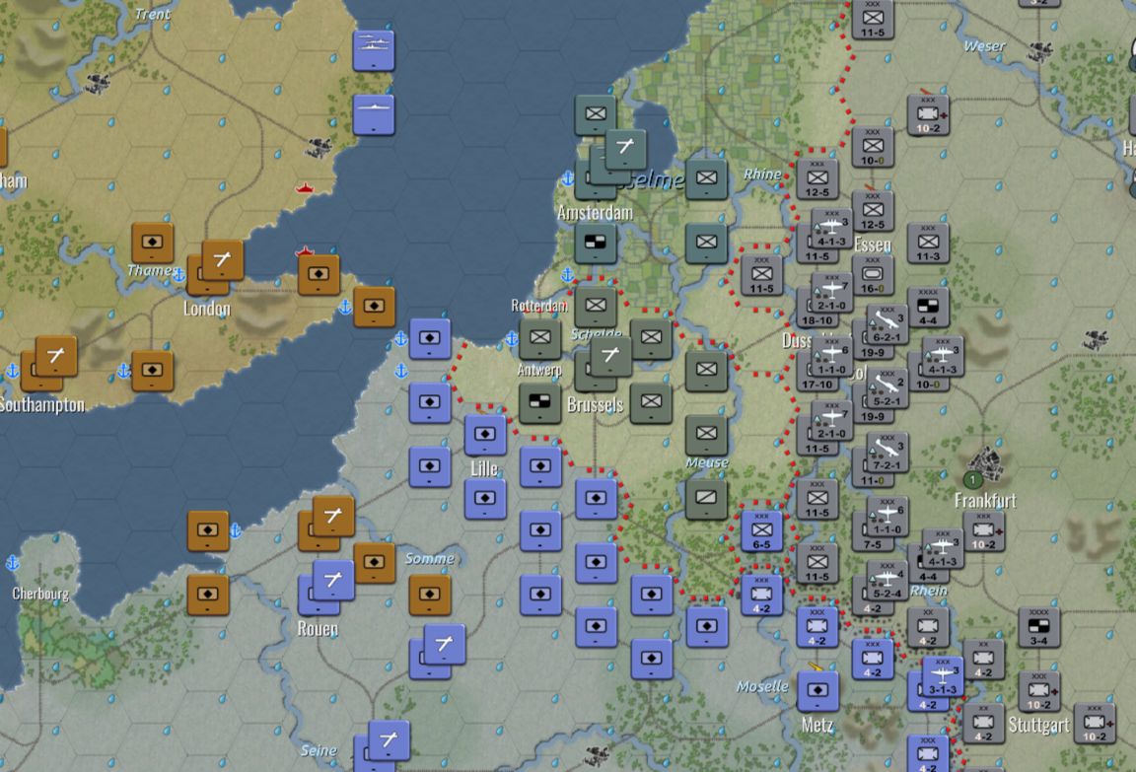Image resolution: width=1136 pixels, height=772 pixels.
Task: Select the blue 3-1-3 air unit
Action: (x=943, y=677)
